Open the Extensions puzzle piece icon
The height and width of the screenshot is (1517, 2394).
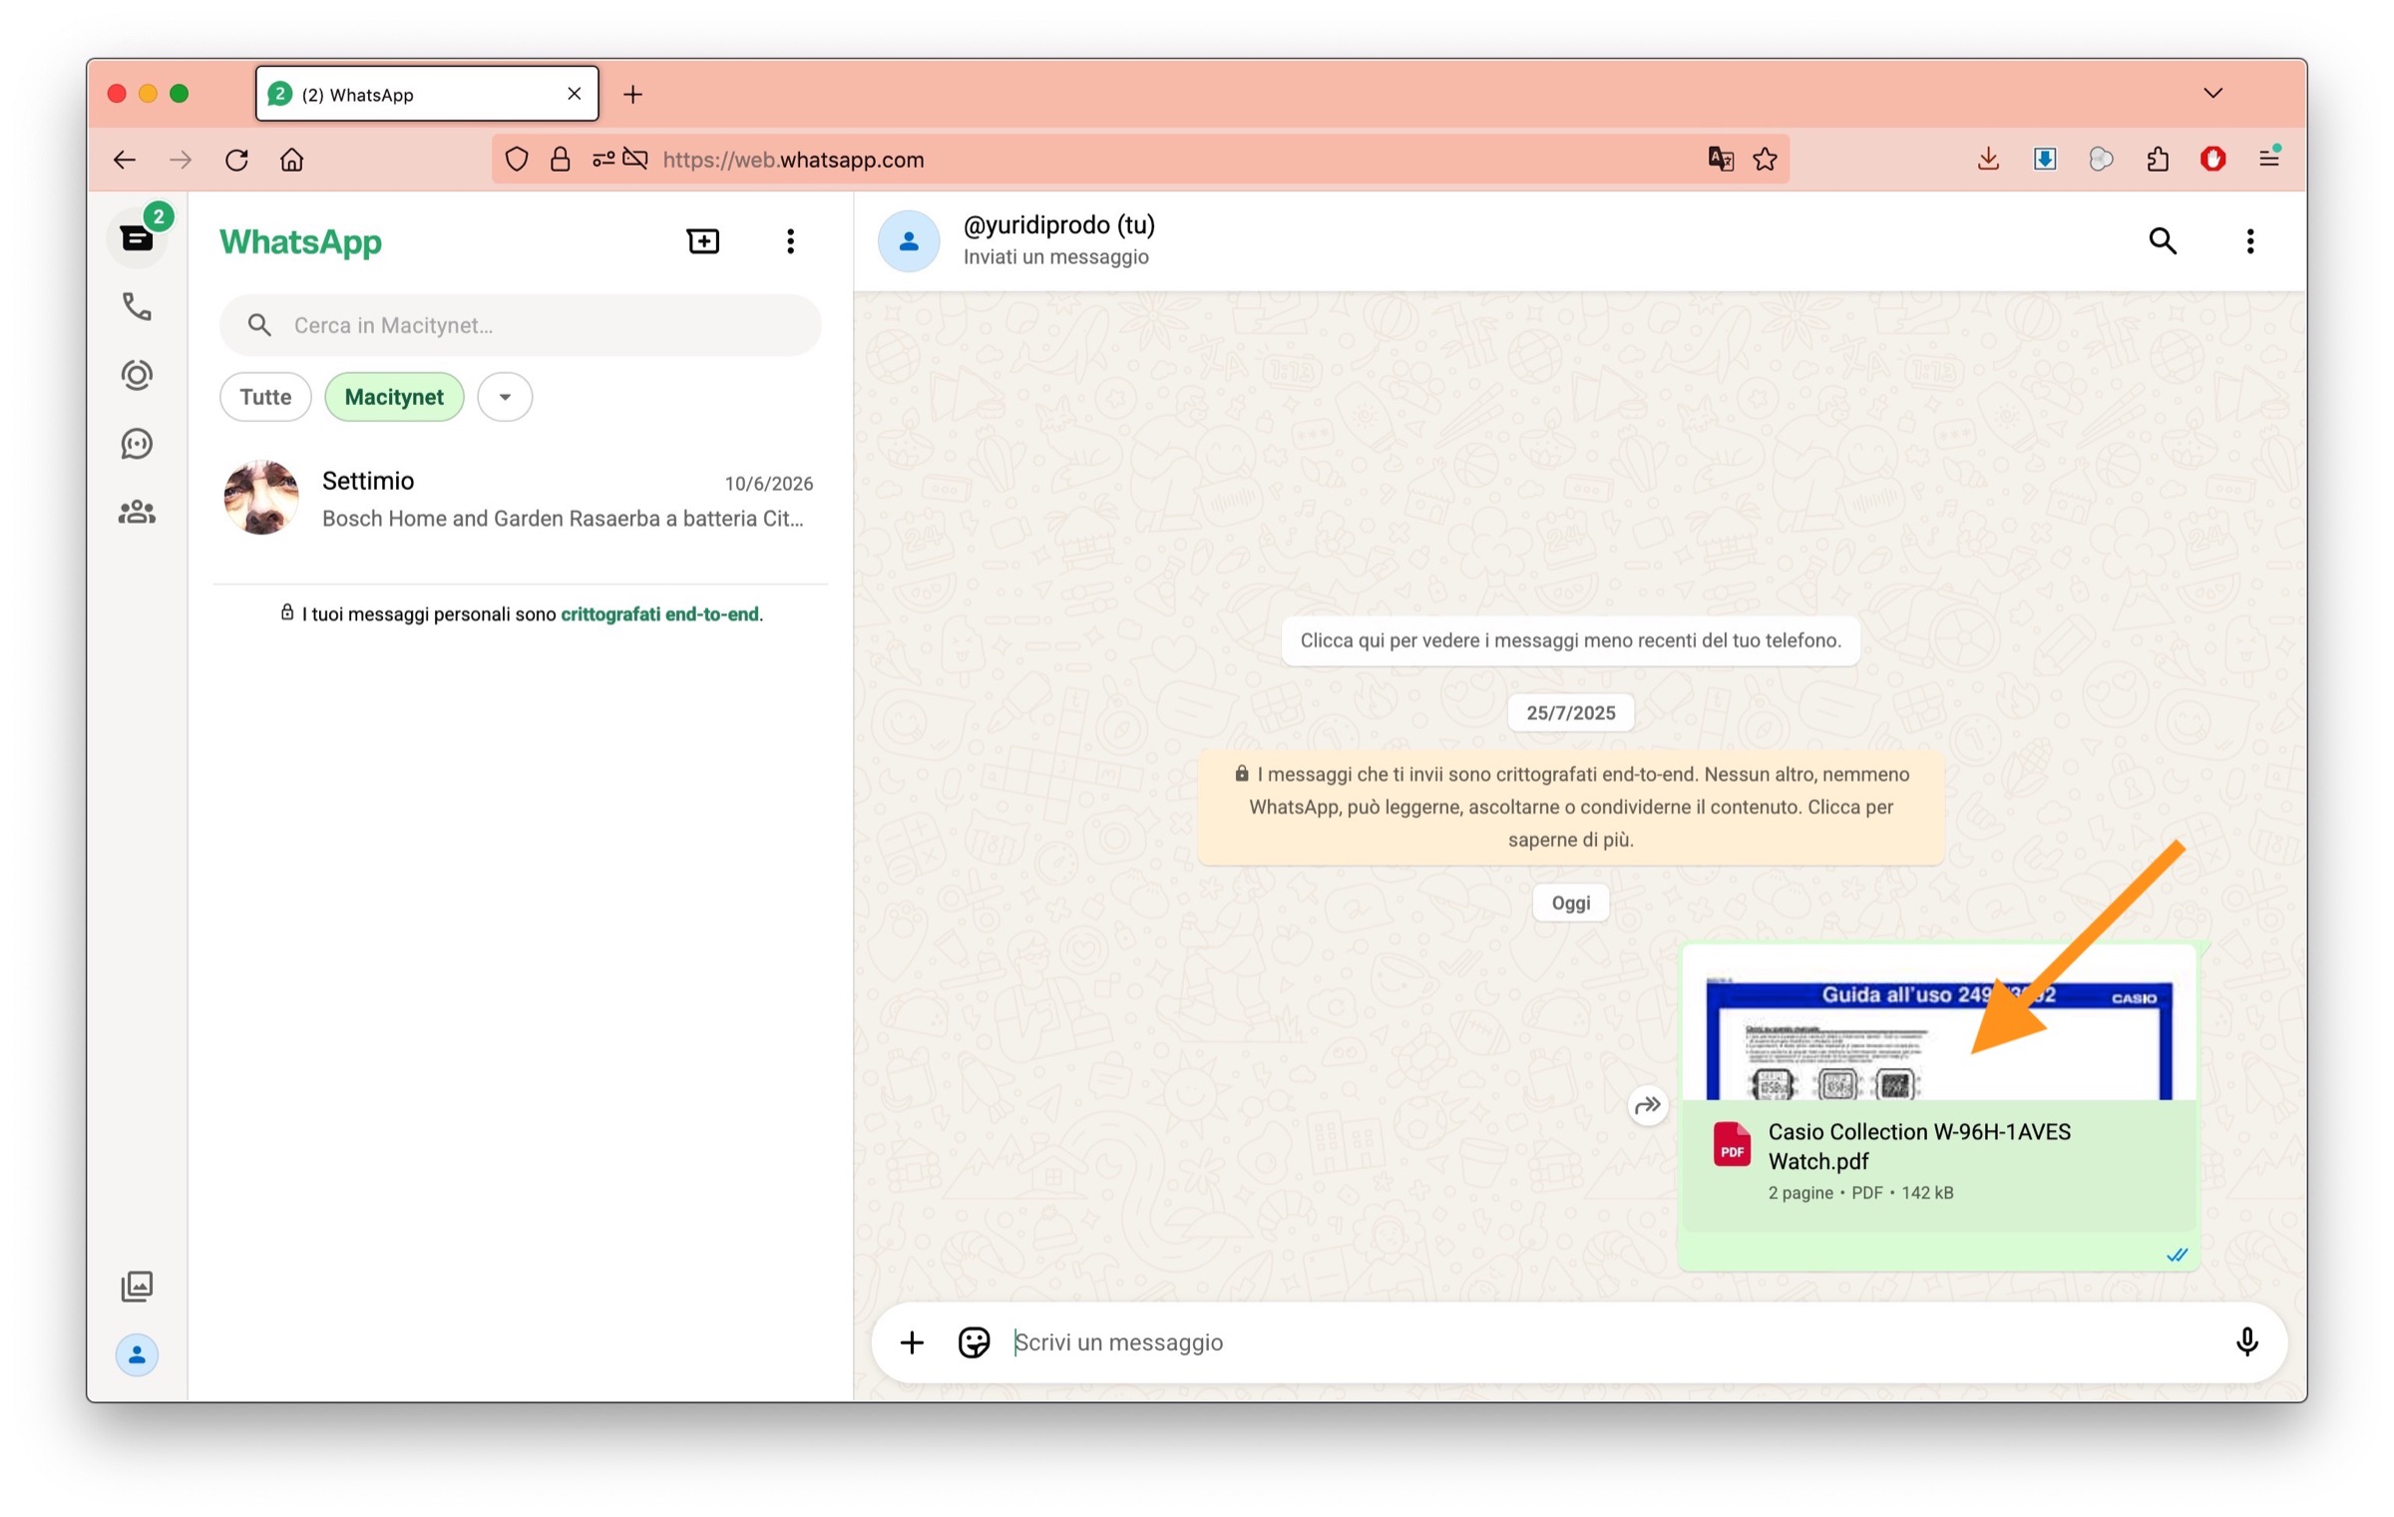point(2158,160)
